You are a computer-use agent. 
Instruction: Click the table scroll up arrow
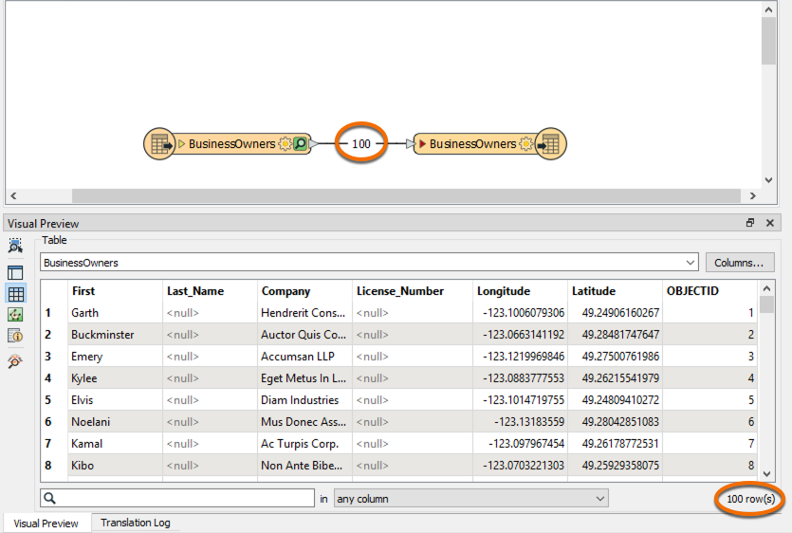766,288
